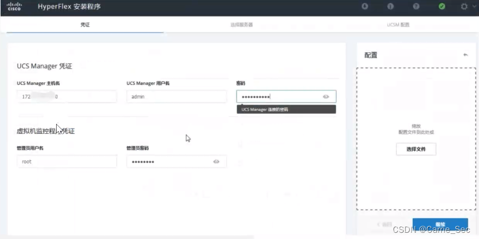Open the help question mark icon
This screenshot has width=479, height=239.
coord(416,6)
